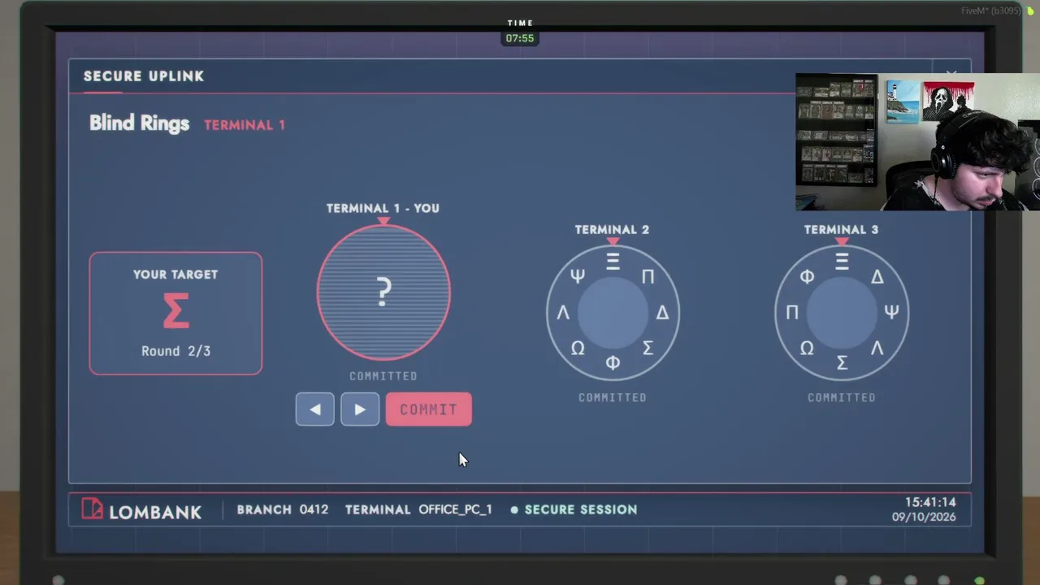Select Sigma symbol on Terminal 2 ring
This screenshot has width=1040, height=585.
(648, 348)
